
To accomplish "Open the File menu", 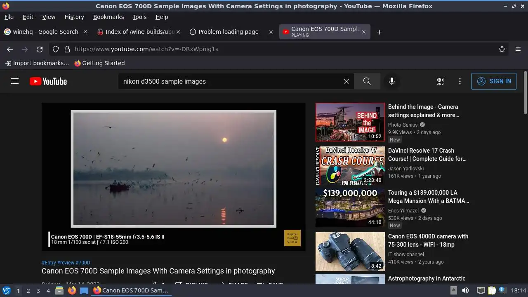I will point(9,17).
